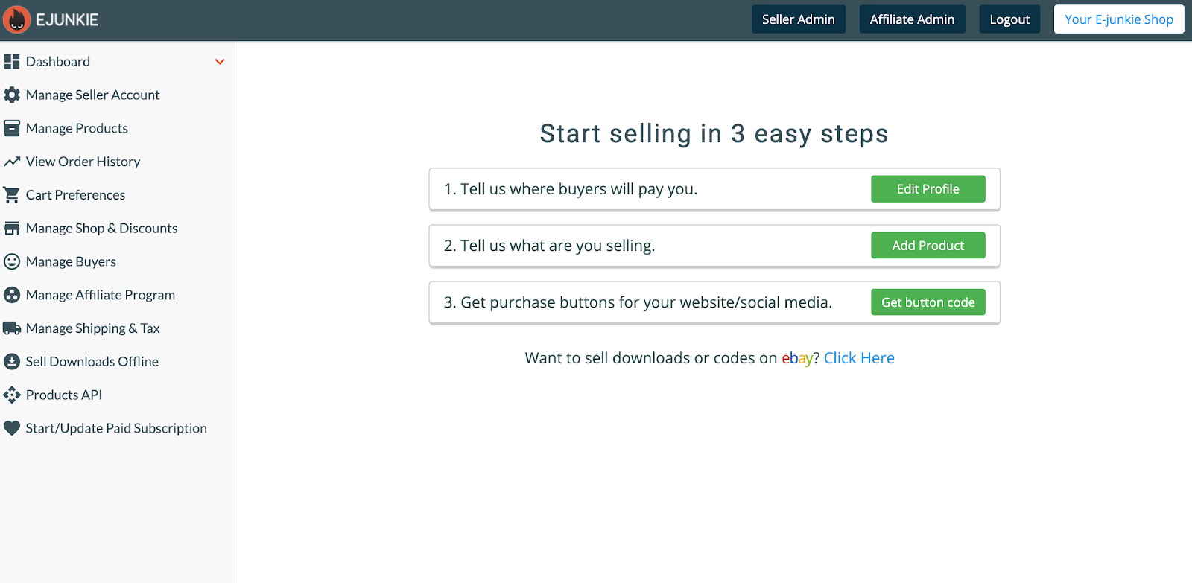
Task: Open Your E-junkie Shop
Action: 1118,19
